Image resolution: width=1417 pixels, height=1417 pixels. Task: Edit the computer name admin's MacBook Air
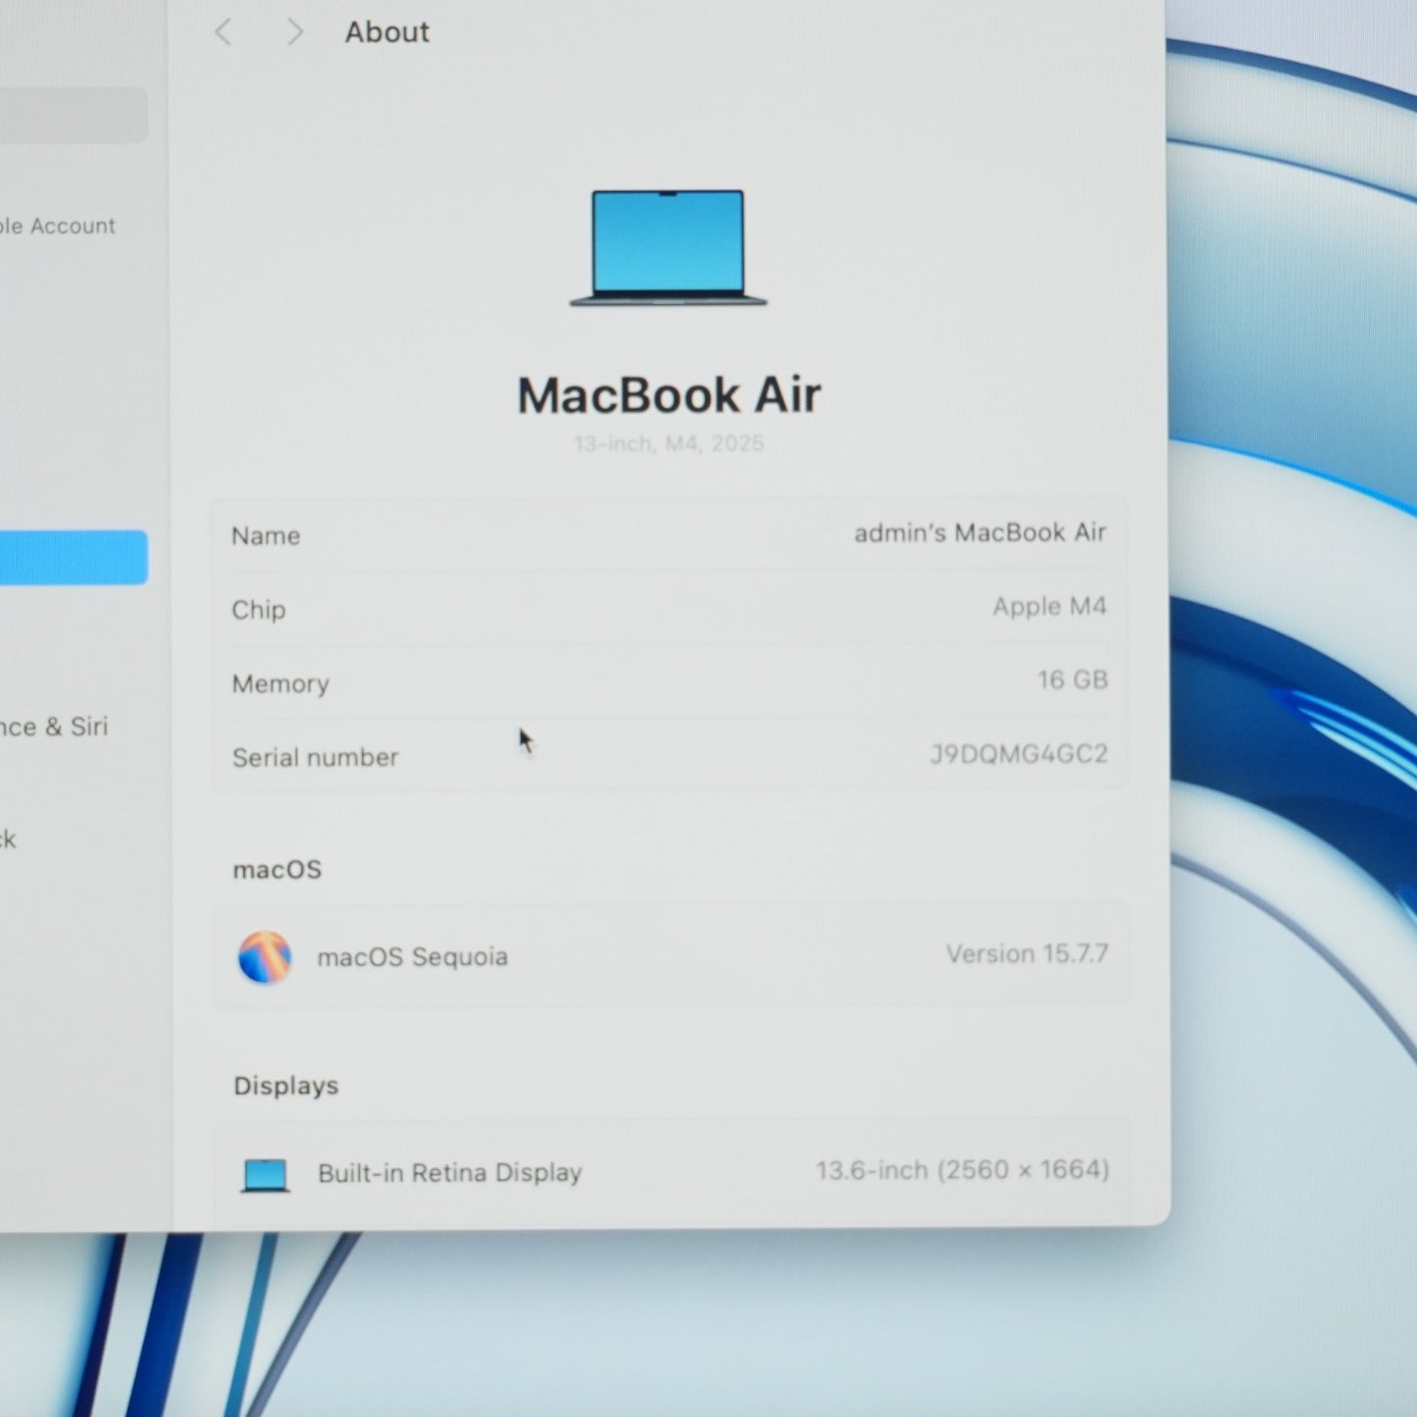980,532
